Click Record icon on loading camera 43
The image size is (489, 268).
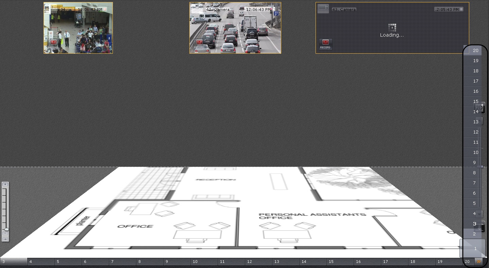pos(325,43)
